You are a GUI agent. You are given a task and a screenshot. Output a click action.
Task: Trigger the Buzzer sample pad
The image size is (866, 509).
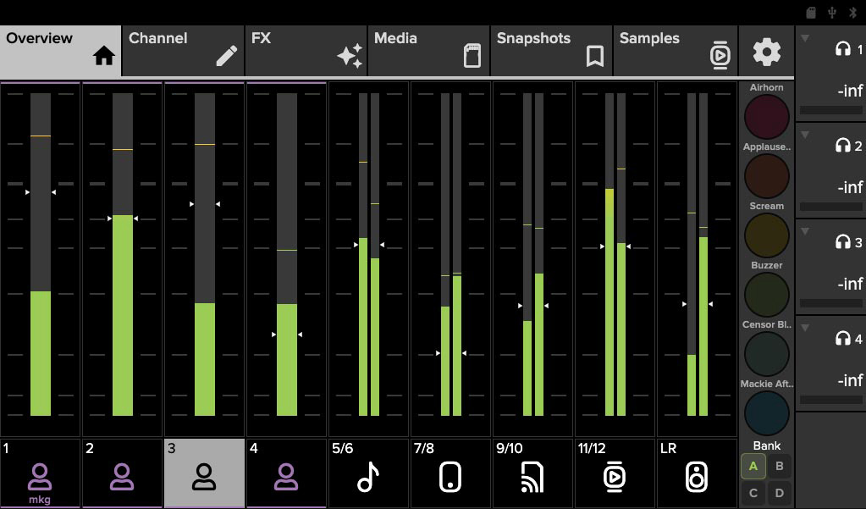pyautogui.click(x=766, y=295)
